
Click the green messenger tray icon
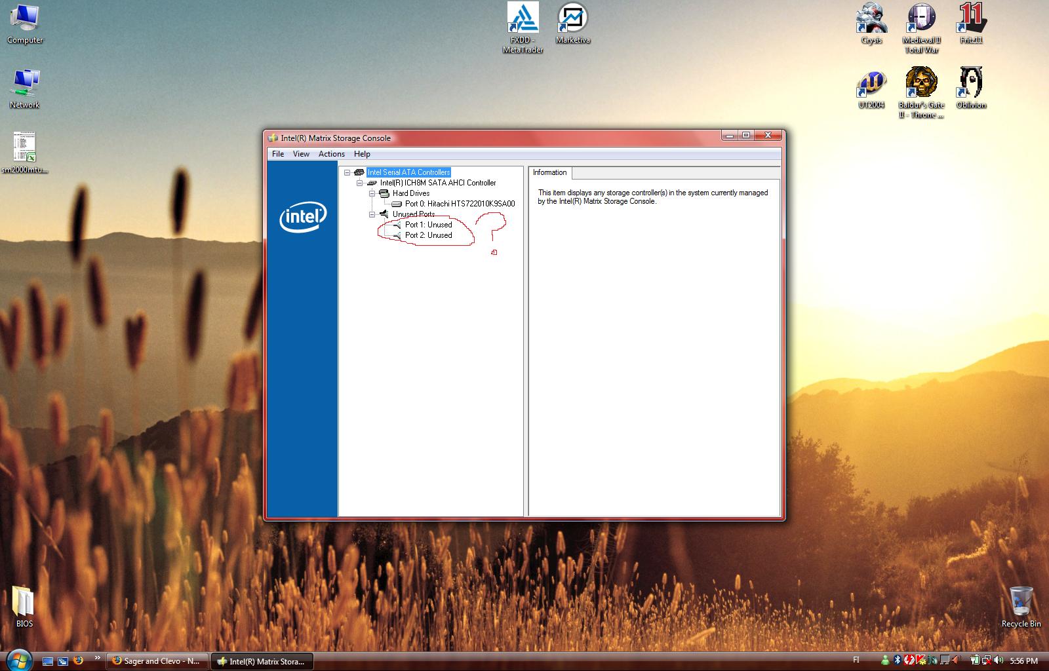886,661
